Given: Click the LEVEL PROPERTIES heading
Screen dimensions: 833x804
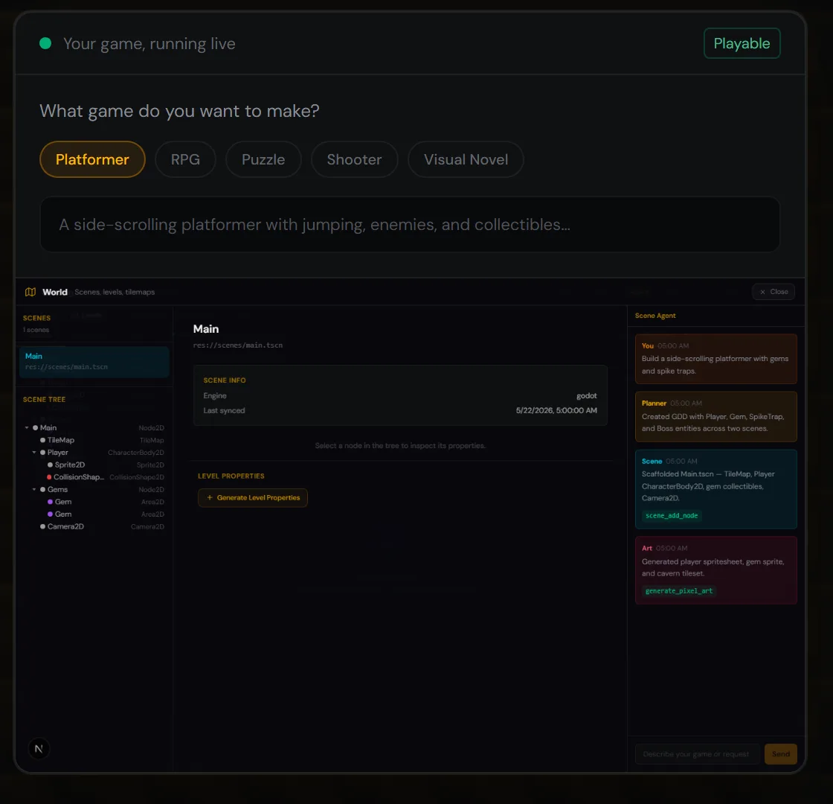Looking at the screenshot, I should [x=231, y=476].
